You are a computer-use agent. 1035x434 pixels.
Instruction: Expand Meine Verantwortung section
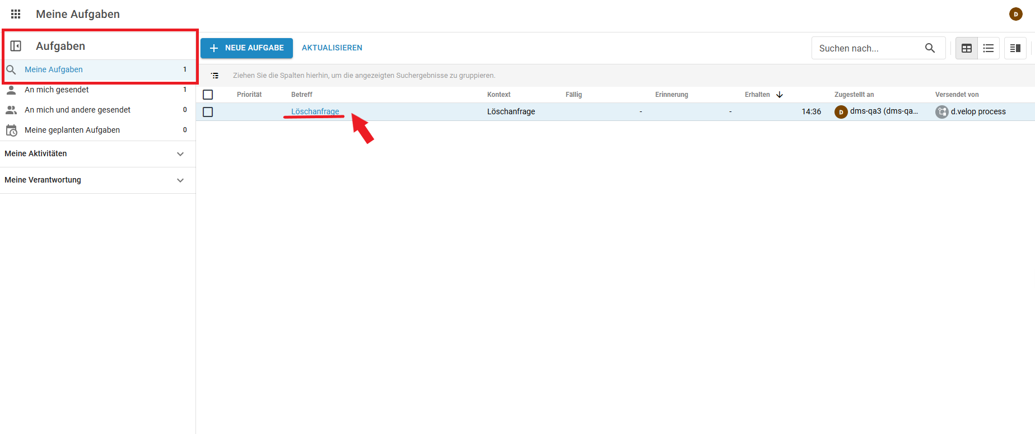pos(180,180)
